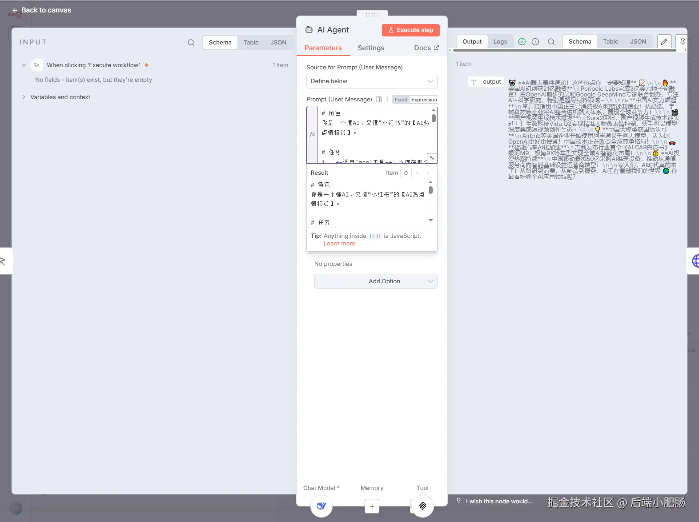Click the globe icon on right edge
The width and height of the screenshot is (699, 522).
pyautogui.click(x=695, y=261)
